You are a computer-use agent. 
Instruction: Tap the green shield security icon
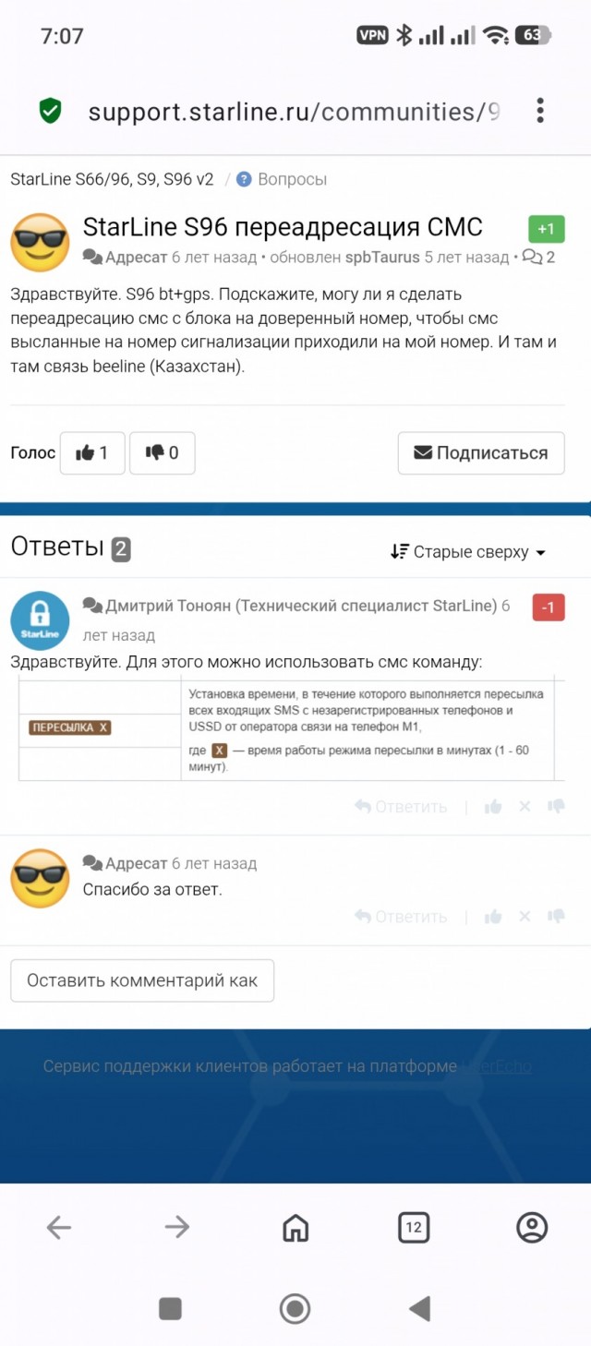pyautogui.click(x=50, y=112)
